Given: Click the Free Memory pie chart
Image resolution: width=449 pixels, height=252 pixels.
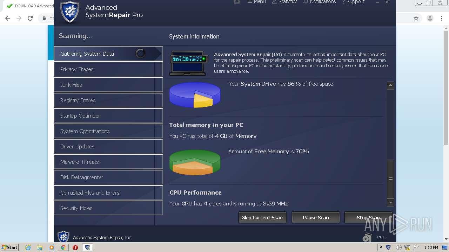Looking at the screenshot, I should (x=195, y=162).
